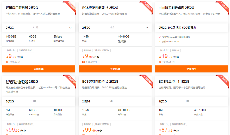Click the ¥99.00 /年起 price in yearly 轻量应用服务器 card
The width and height of the screenshot is (230, 135).
[x=16, y=130]
